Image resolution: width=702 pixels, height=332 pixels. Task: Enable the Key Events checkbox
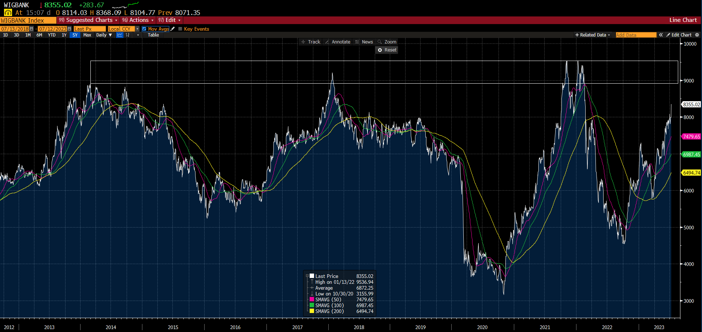tap(180, 29)
